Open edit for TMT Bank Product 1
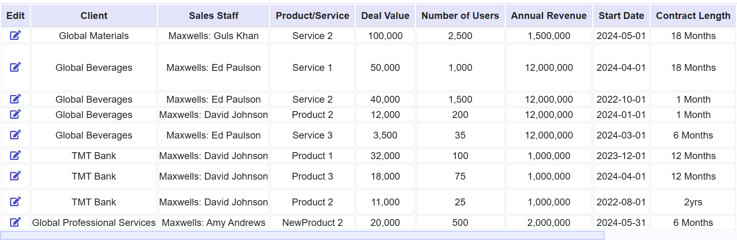Viewport: 737px width, 240px height. pyautogui.click(x=15, y=155)
